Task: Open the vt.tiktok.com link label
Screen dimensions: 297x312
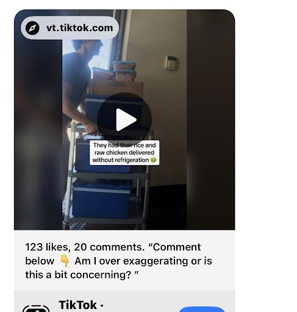Action: click(79, 28)
